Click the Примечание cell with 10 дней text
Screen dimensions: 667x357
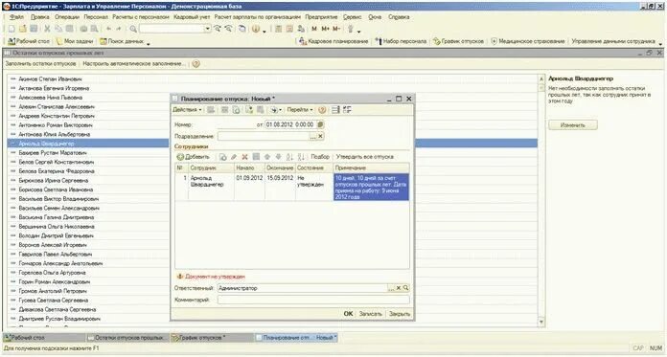click(371, 187)
